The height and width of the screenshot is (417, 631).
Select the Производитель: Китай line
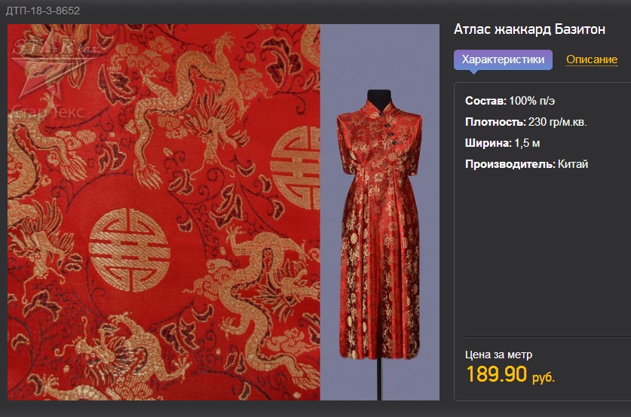[526, 164]
